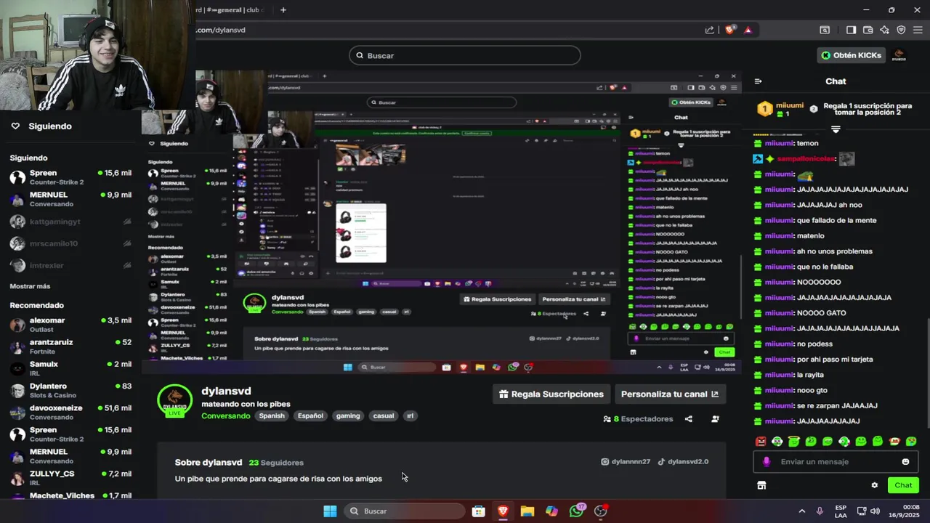The height and width of the screenshot is (523, 930).
Task: Open the Windows Start menu
Action: (330, 511)
